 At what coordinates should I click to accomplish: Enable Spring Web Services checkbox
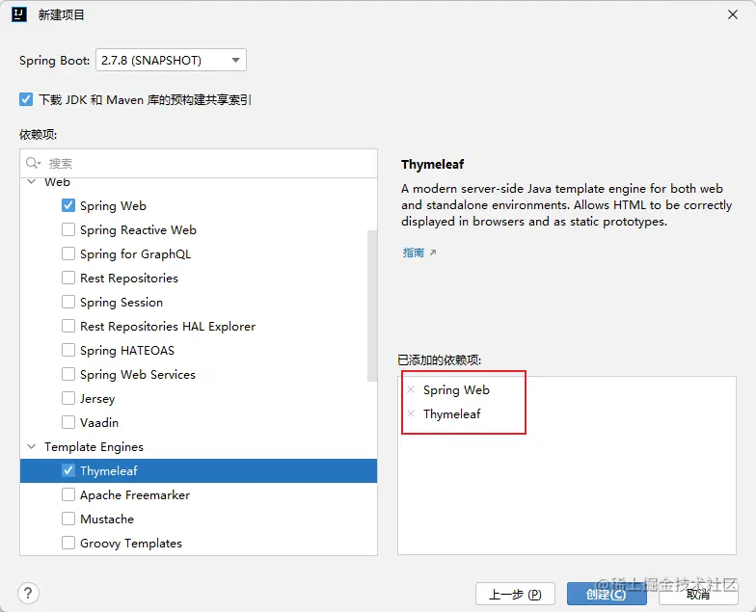point(68,374)
